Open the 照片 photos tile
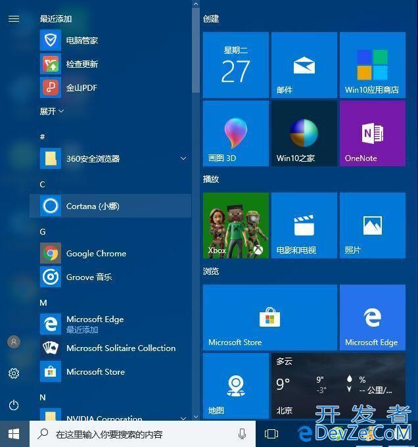418x447 pixels. 373,225
